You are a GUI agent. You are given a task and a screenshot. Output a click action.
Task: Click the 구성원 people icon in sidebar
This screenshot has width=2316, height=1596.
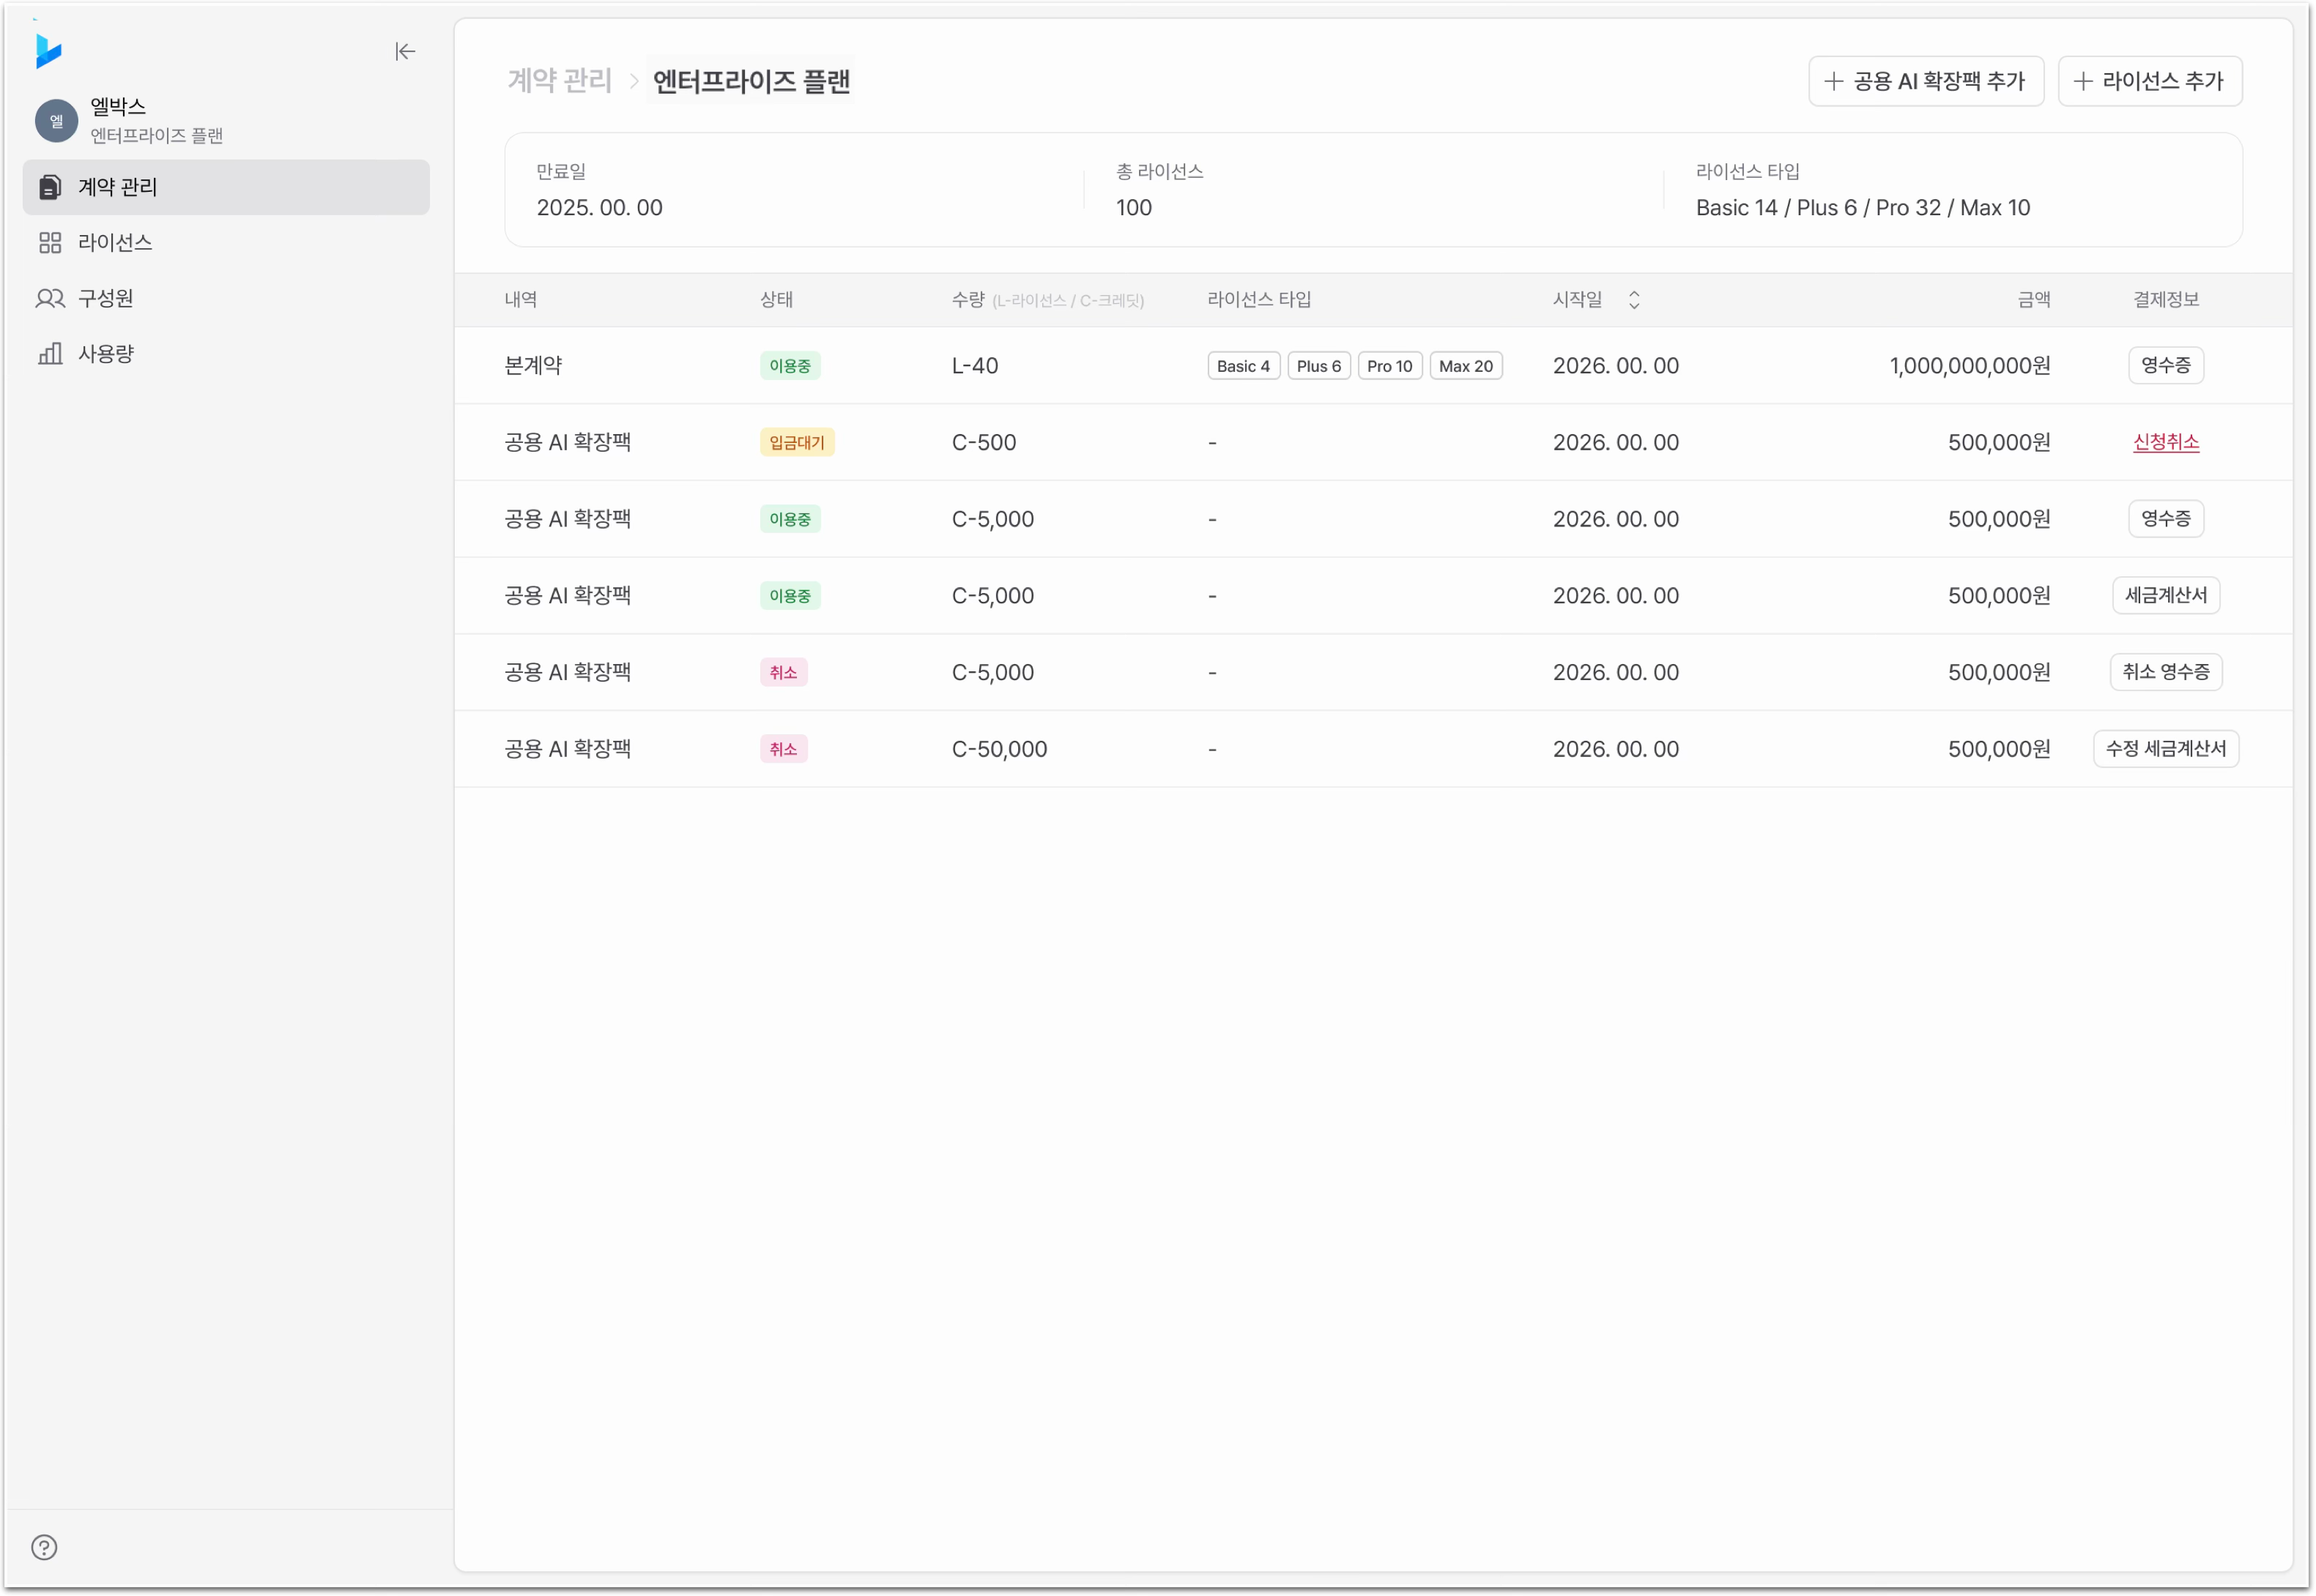(x=50, y=298)
